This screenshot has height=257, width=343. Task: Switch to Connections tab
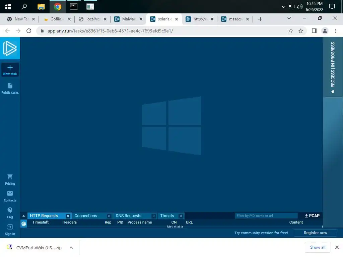(x=92, y=216)
